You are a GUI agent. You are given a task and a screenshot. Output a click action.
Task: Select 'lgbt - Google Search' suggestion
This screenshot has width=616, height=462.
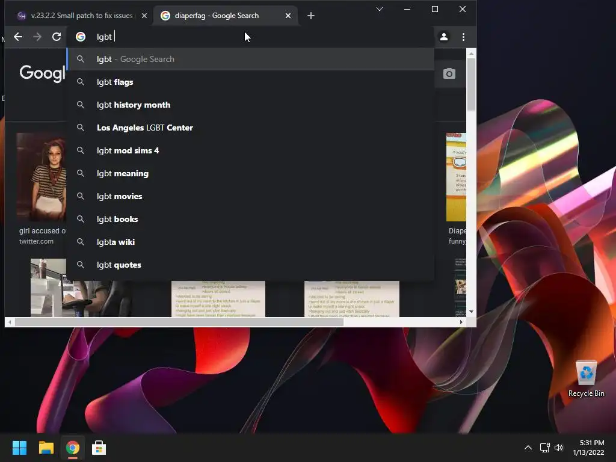251,60
